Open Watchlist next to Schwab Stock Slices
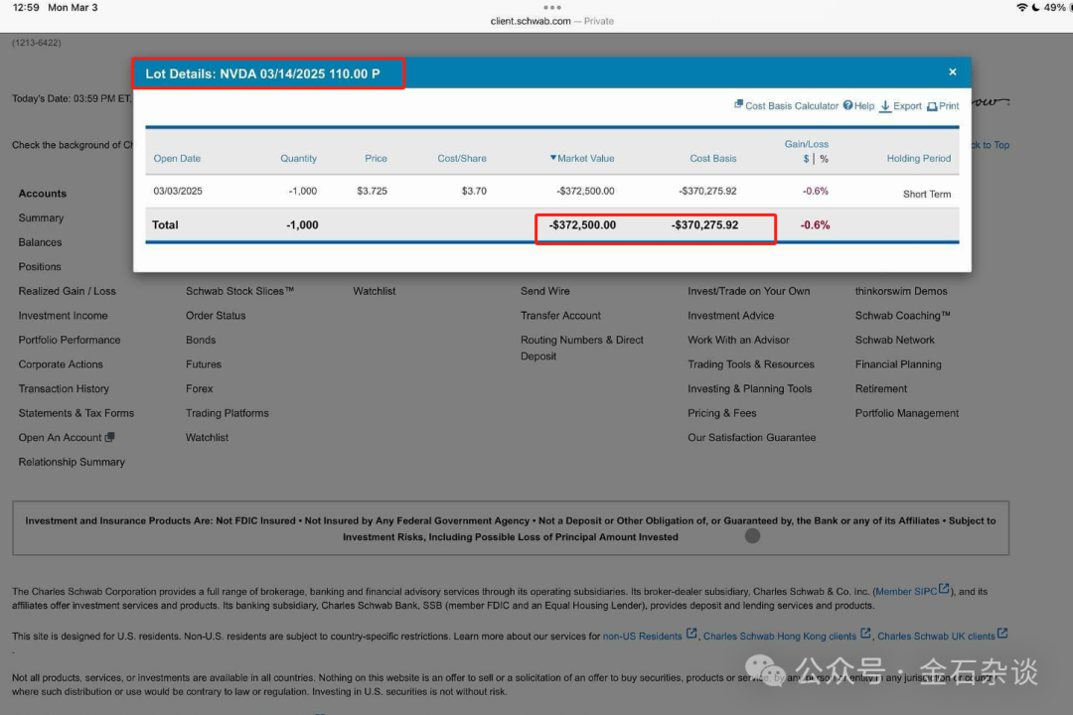 coord(375,291)
